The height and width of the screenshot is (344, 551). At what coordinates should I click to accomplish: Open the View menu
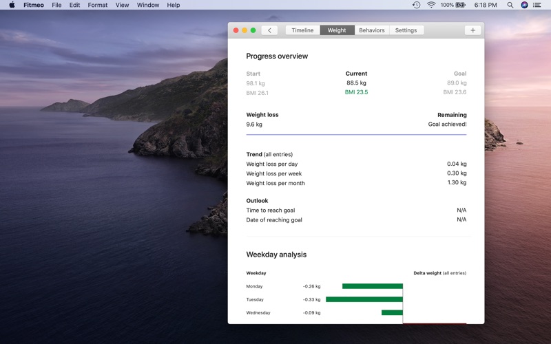coord(123,5)
